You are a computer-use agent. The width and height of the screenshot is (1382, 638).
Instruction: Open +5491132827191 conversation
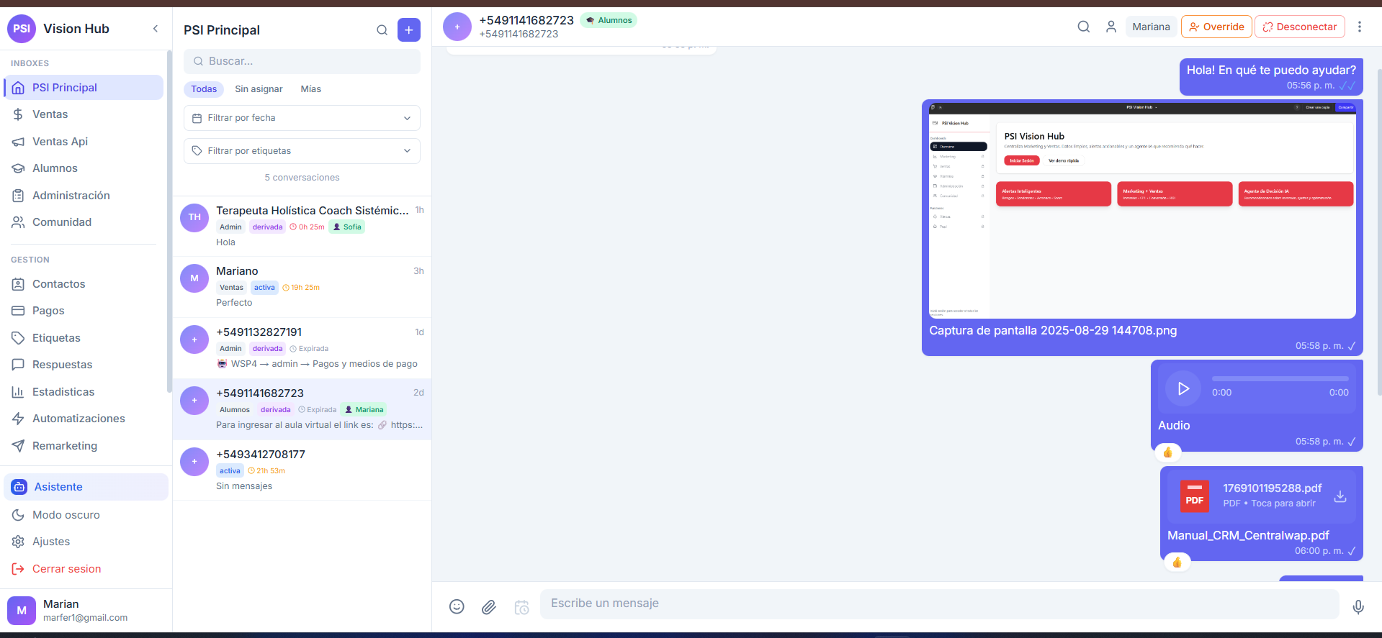302,348
